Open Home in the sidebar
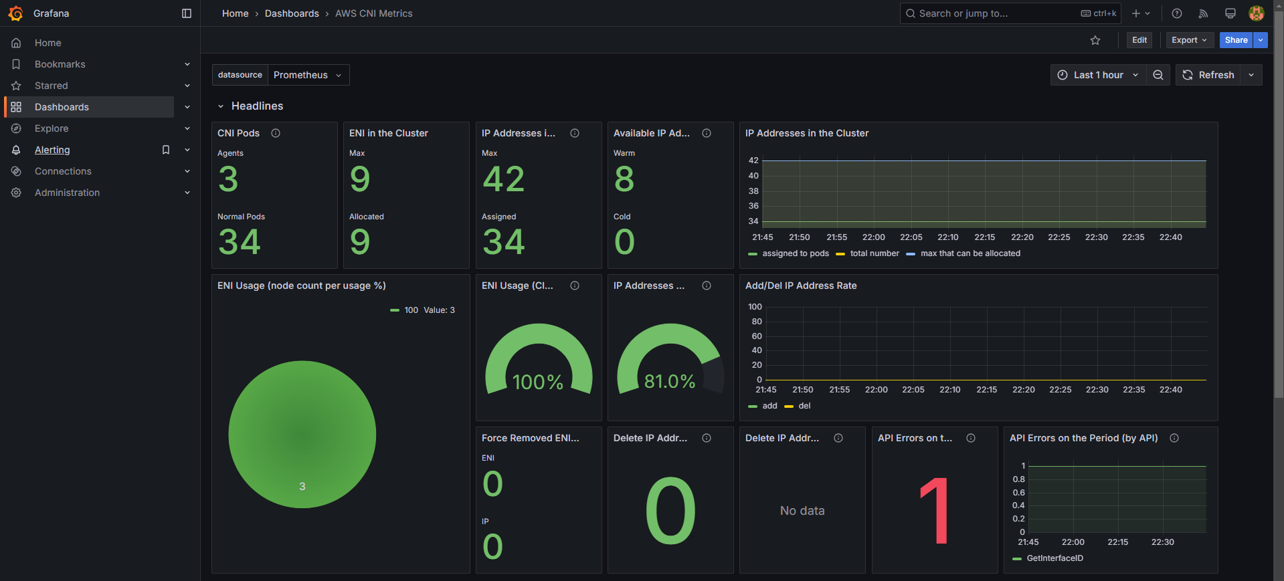The height and width of the screenshot is (581, 1284). [48, 43]
